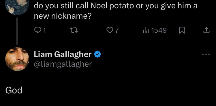Open Liam Gallagher's profile picture
216x106 pixels.
(17, 59)
